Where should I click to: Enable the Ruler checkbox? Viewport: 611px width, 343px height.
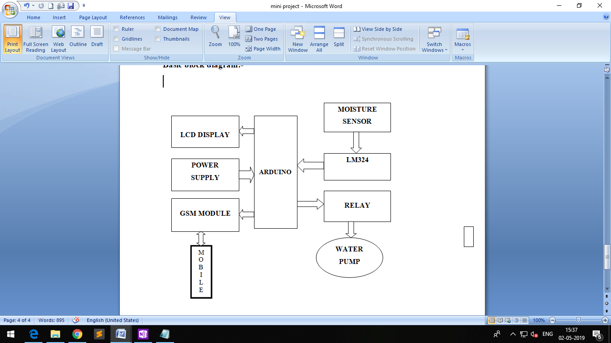pyautogui.click(x=116, y=29)
